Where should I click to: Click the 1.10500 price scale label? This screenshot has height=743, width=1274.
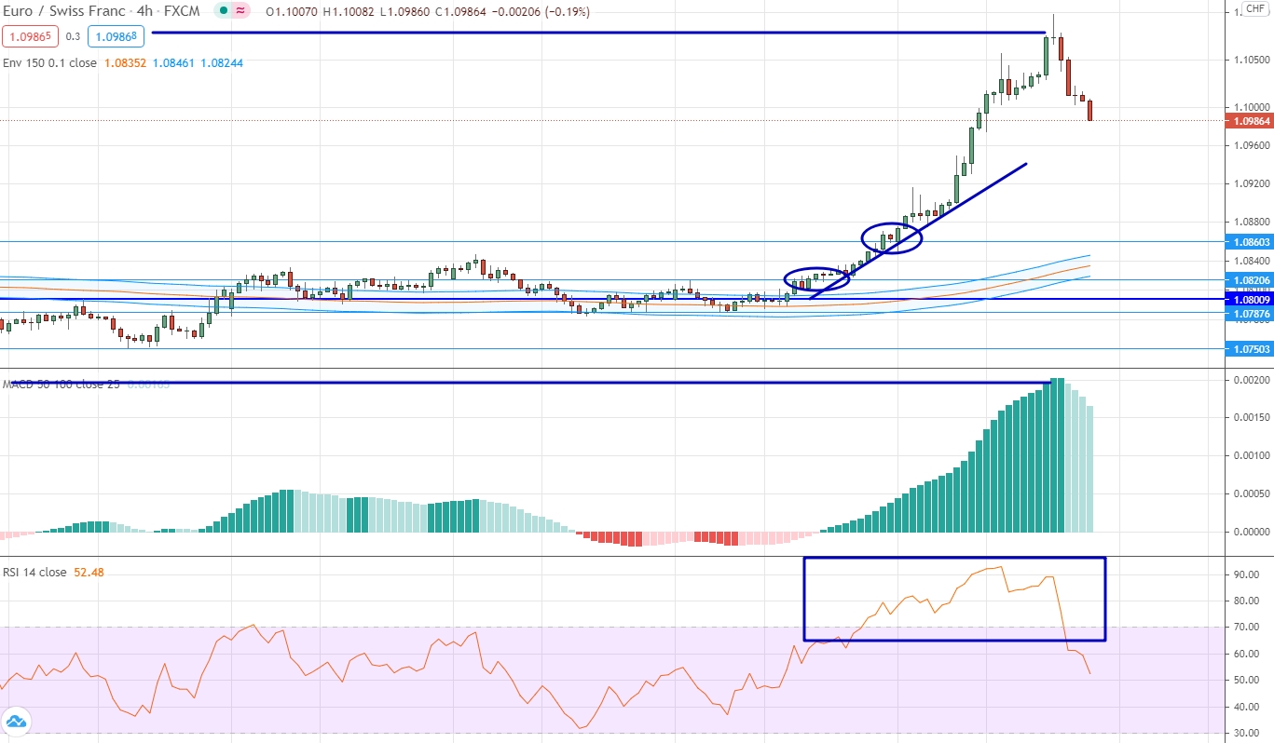point(1252,60)
